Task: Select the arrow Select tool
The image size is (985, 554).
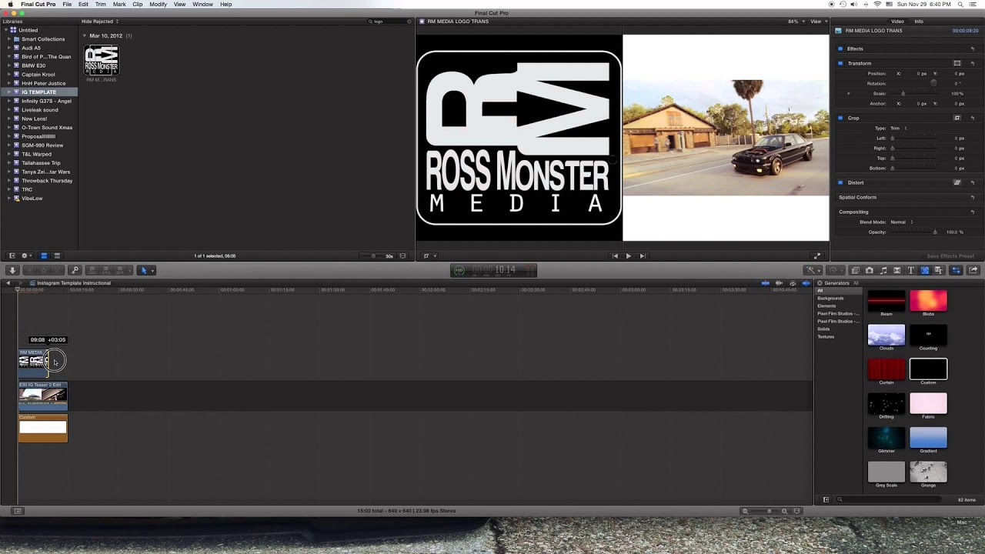Action: point(144,270)
